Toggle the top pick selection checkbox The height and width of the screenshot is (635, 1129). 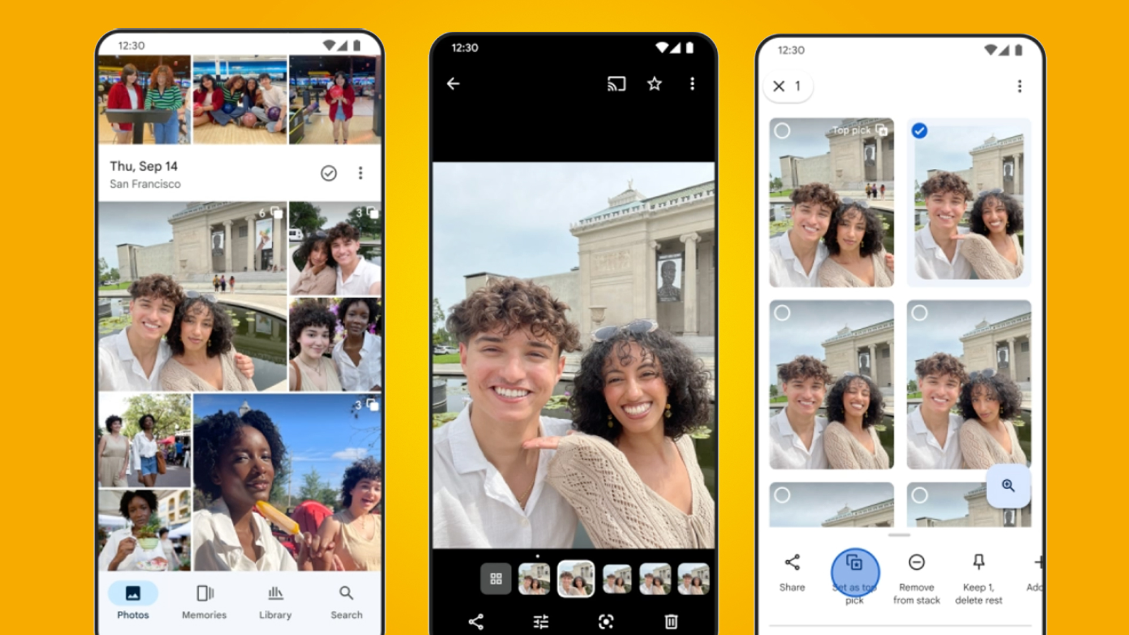coord(783,131)
